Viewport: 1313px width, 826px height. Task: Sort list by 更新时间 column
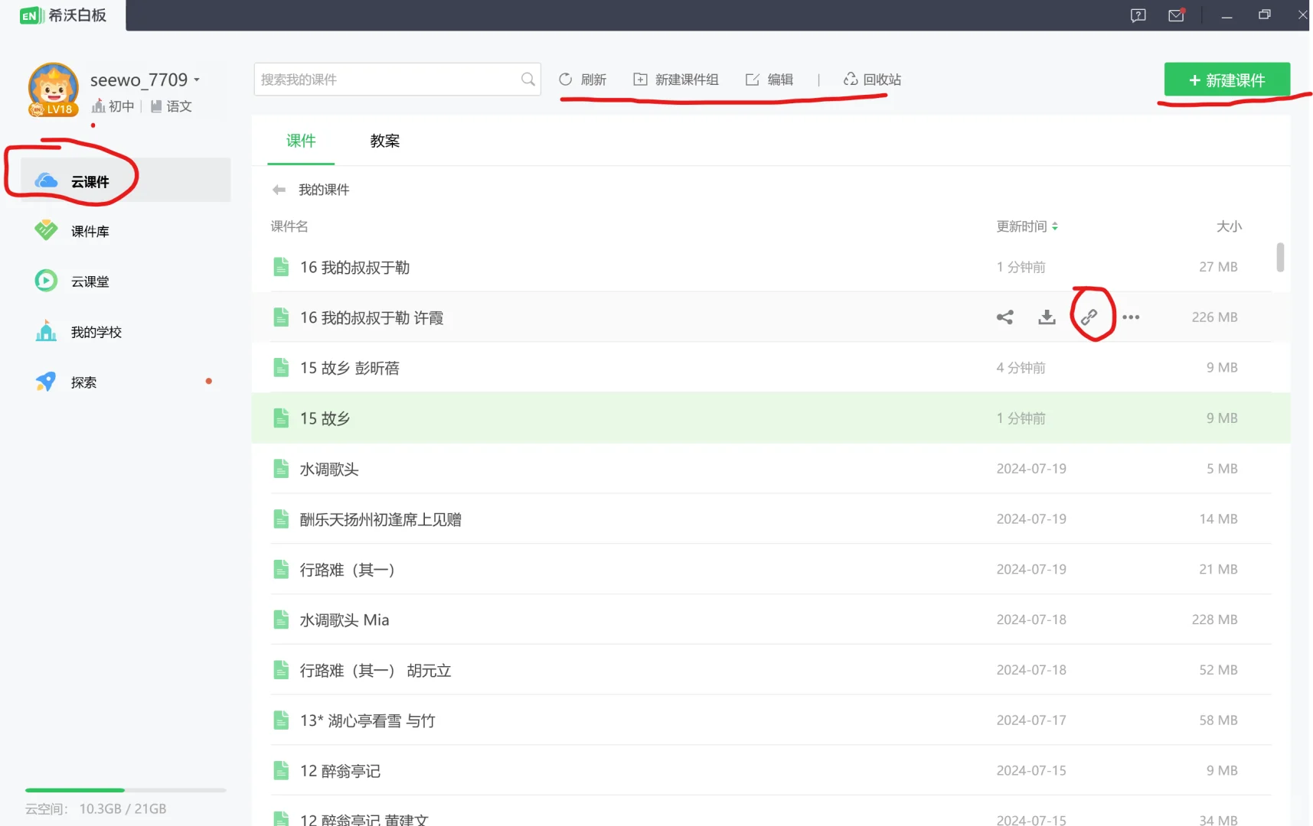click(1027, 226)
